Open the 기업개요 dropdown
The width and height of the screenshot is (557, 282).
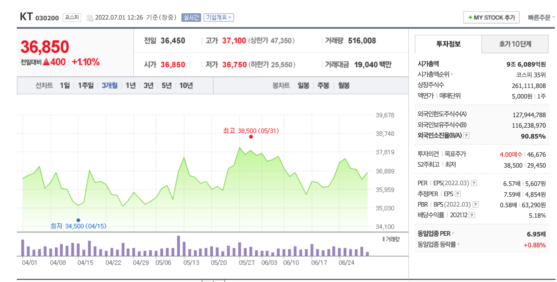[x=219, y=18]
